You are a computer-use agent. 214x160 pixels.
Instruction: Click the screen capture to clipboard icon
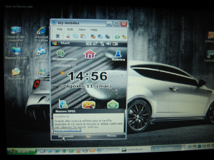[x=93, y=36]
